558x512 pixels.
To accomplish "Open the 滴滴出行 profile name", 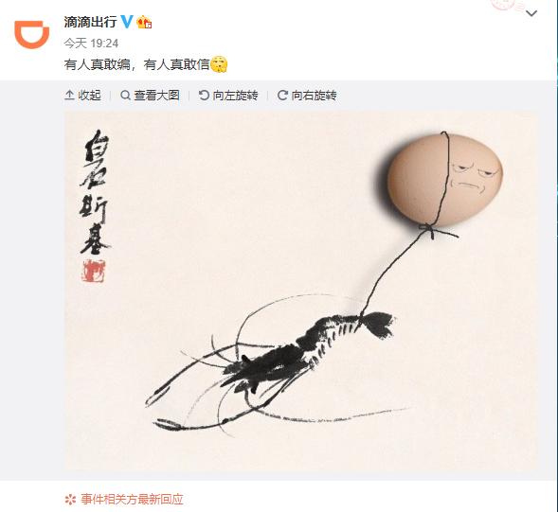I will (90, 22).
